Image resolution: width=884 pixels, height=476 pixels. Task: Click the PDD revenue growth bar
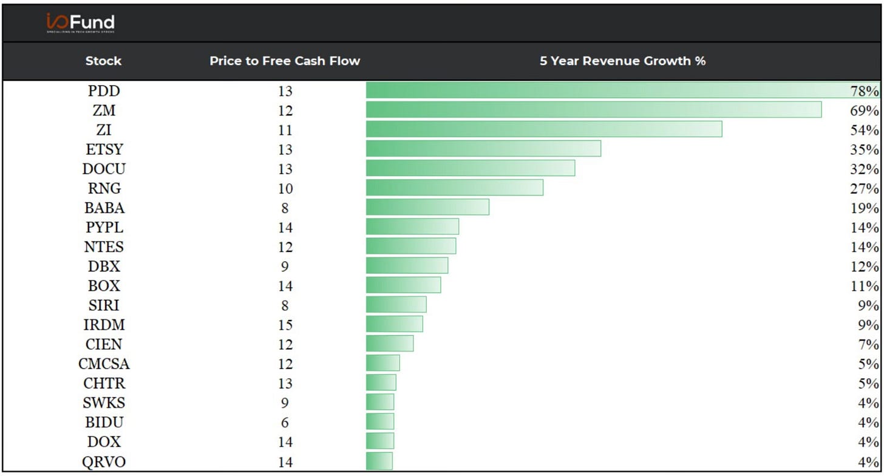pyautogui.click(x=623, y=90)
